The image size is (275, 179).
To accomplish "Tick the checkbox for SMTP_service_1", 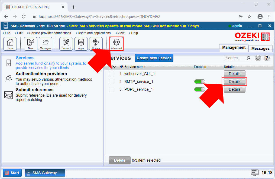I will pos(112,82).
